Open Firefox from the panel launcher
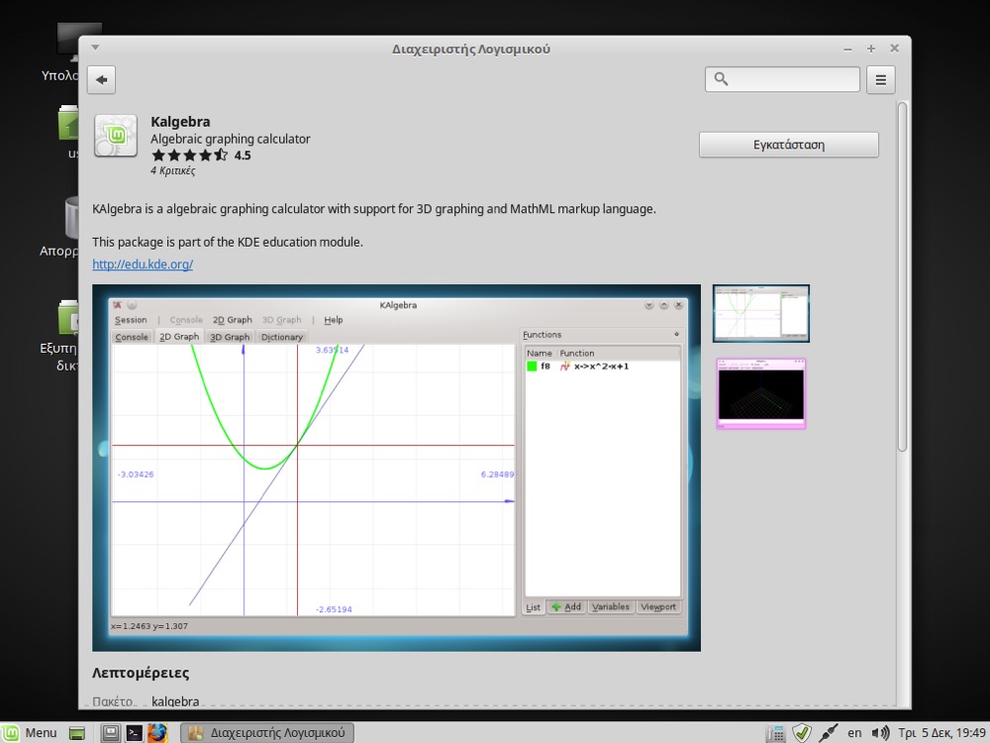This screenshot has height=743, width=990. 157,733
